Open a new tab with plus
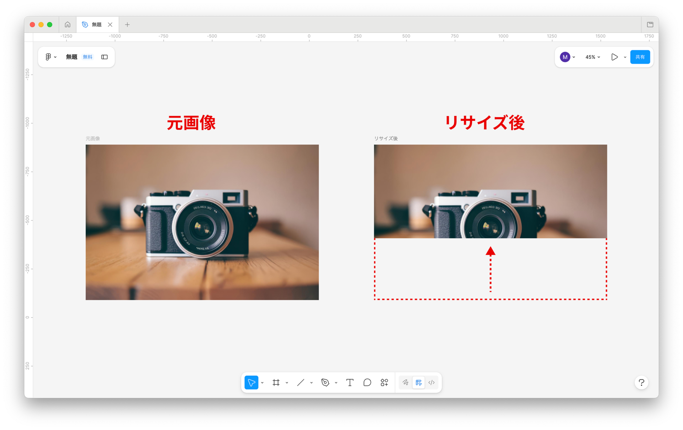Viewport: 683px width, 430px height. [x=127, y=25]
